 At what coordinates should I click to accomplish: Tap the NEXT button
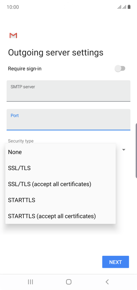click(x=115, y=262)
